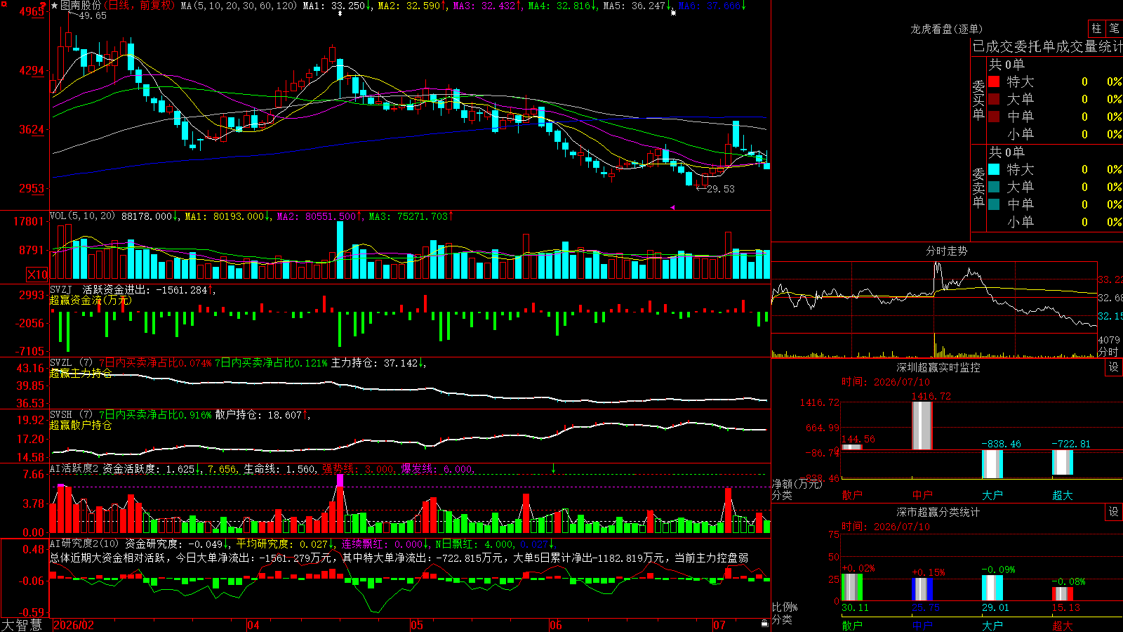
Task: Click the 29.53 low price label
Action: [721, 189]
